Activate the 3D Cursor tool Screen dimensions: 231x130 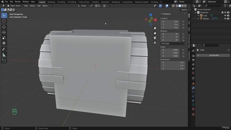click(4, 21)
